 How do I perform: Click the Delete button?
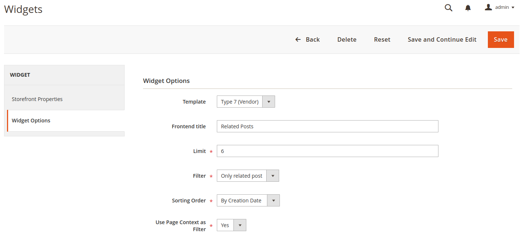(347, 39)
